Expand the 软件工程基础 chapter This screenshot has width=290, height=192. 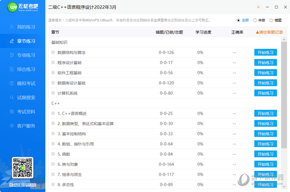tap(53, 73)
